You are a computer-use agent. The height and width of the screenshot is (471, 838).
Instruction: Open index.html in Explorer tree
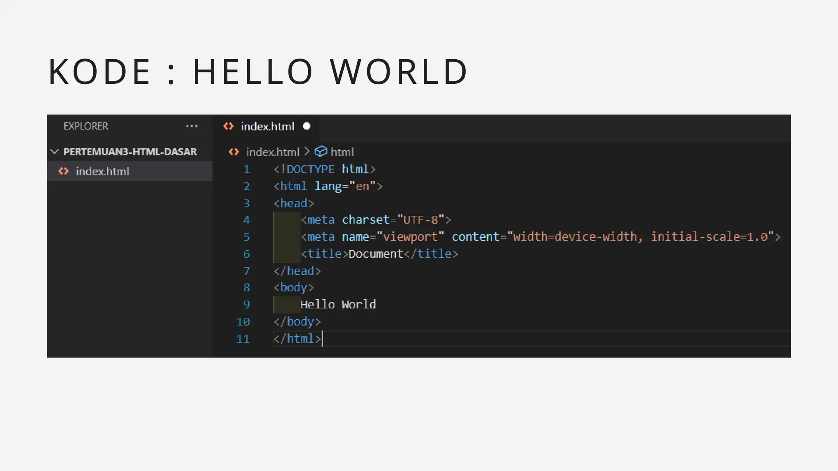130,171
